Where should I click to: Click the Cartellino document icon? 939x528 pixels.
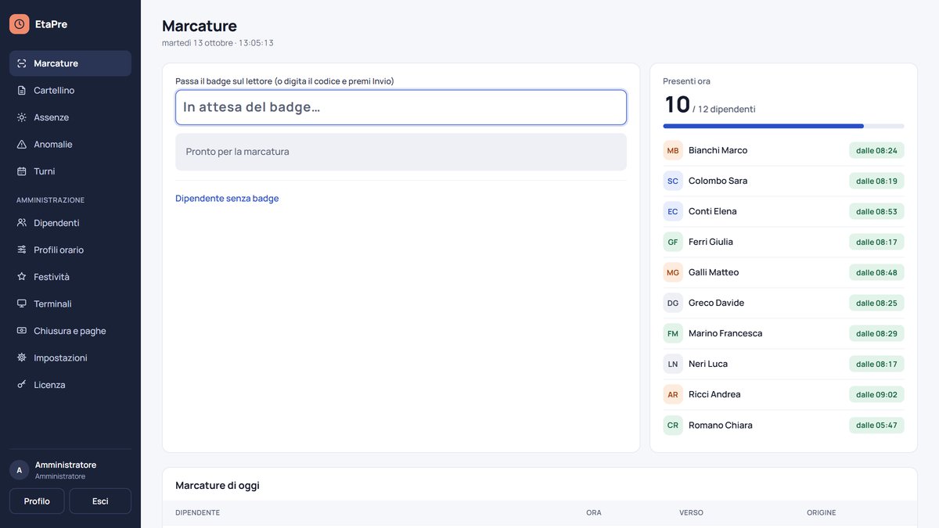pyautogui.click(x=22, y=91)
